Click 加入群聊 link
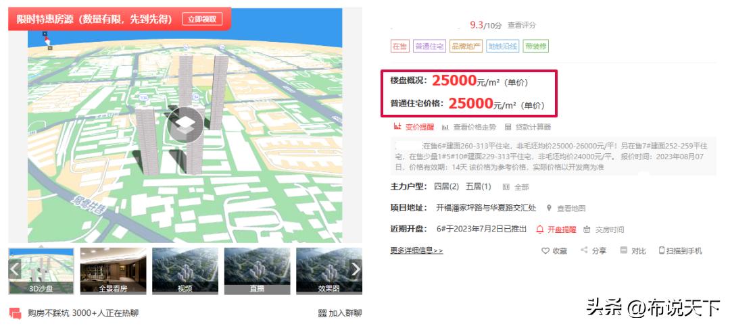 pyautogui.click(x=345, y=313)
